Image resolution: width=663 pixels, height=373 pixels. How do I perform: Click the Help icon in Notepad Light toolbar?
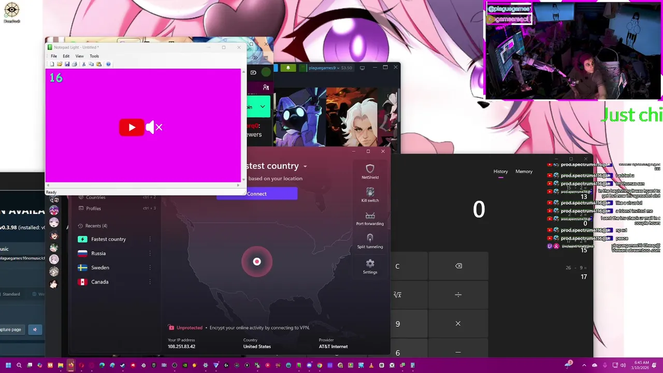[x=108, y=64]
